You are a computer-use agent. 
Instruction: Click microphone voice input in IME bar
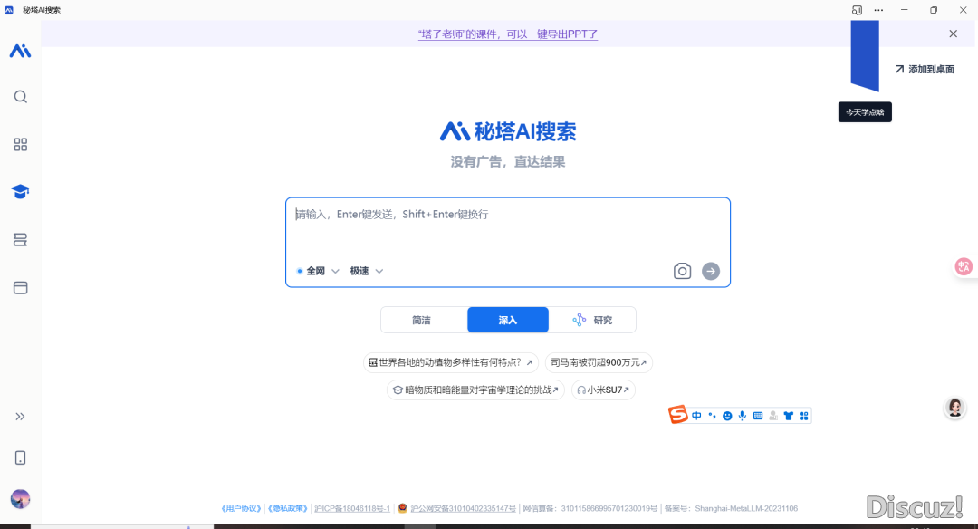pyautogui.click(x=743, y=416)
